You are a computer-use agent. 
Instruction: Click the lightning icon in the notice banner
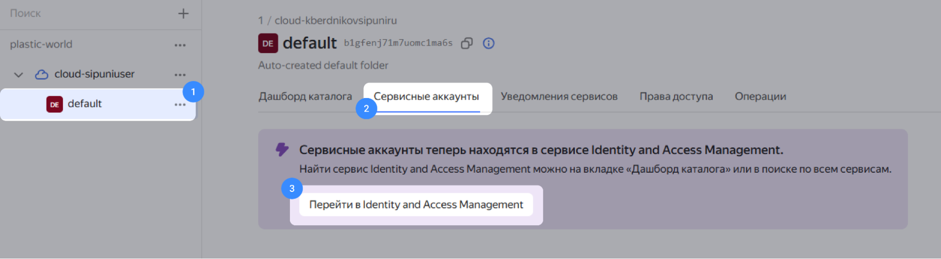(x=282, y=150)
